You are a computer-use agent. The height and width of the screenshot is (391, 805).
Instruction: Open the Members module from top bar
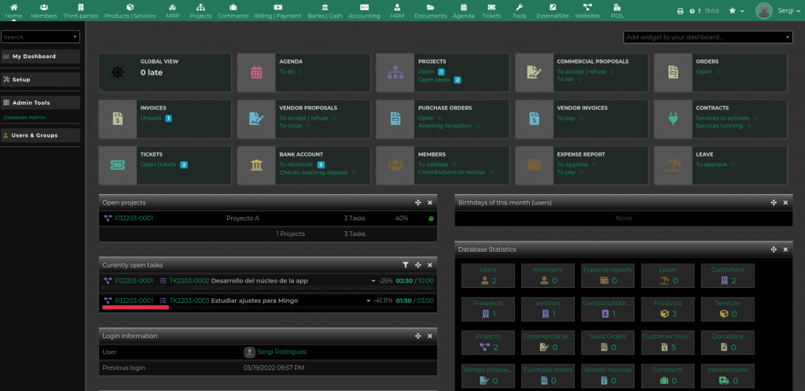click(x=44, y=10)
